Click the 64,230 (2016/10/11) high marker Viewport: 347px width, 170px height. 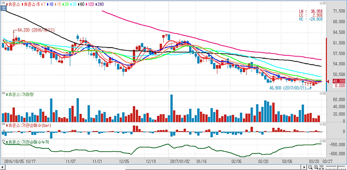coord(37,30)
